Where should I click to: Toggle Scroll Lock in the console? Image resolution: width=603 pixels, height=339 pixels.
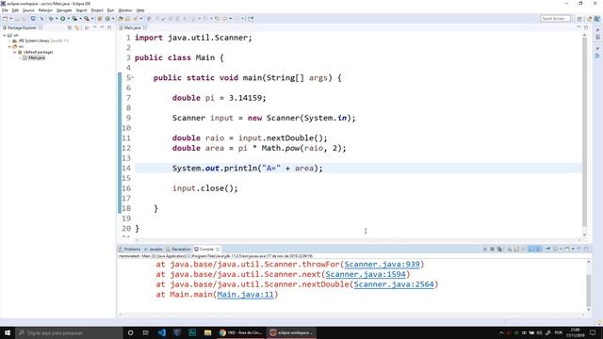pyautogui.click(x=516, y=249)
